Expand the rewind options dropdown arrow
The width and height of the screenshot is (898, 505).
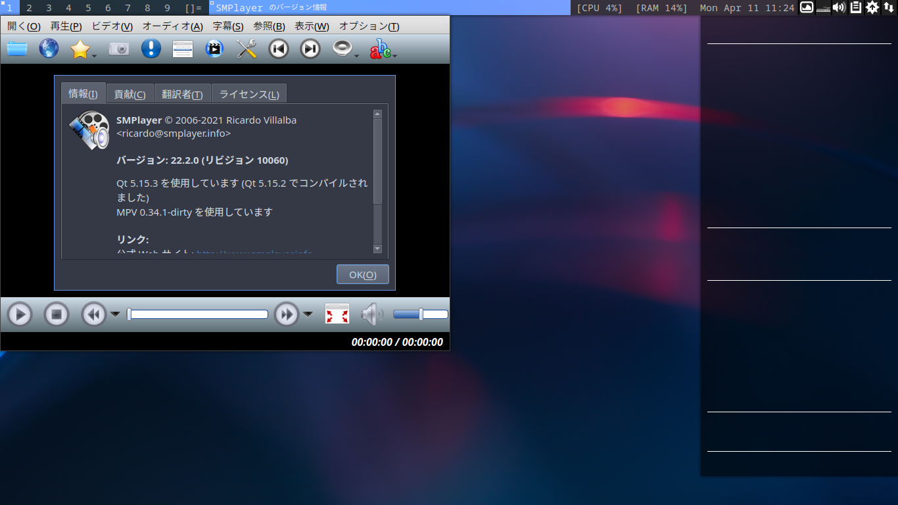coord(115,314)
